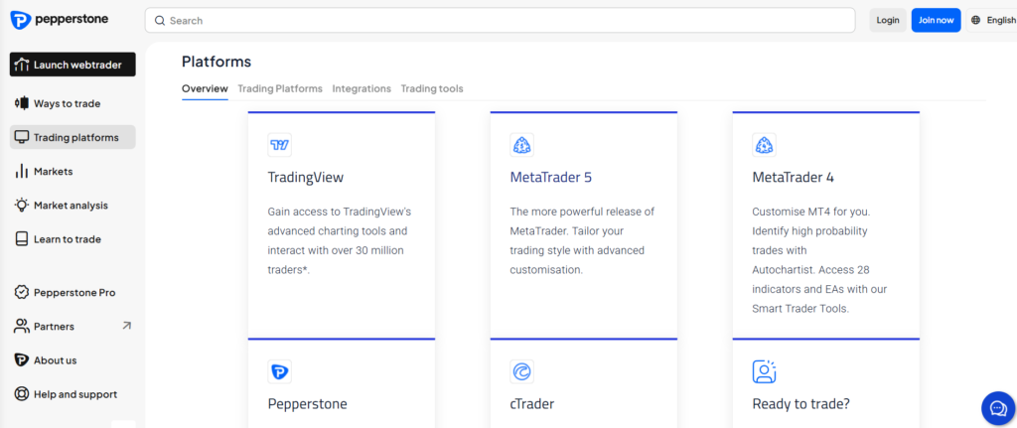Click the TradingView card logo icon
1017x428 pixels.
279,145
